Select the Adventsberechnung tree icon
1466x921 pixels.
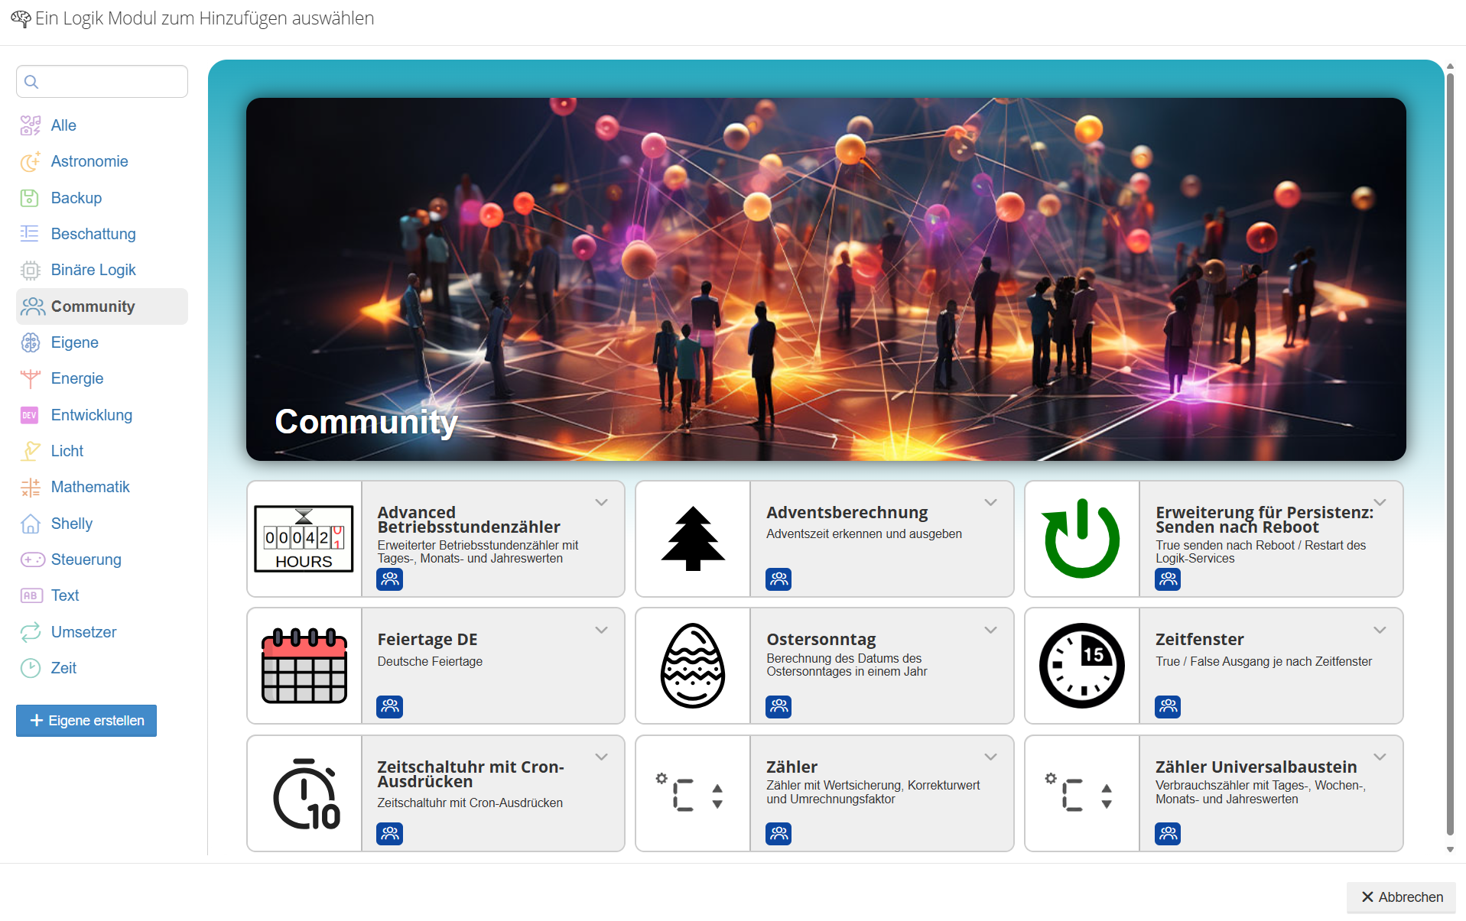point(693,538)
